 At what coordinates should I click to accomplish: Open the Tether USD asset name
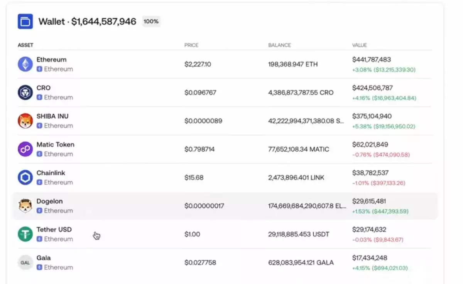(54, 229)
